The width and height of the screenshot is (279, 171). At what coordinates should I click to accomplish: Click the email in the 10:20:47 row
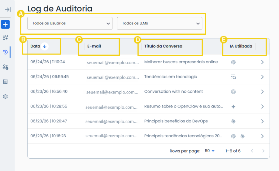click(x=111, y=121)
